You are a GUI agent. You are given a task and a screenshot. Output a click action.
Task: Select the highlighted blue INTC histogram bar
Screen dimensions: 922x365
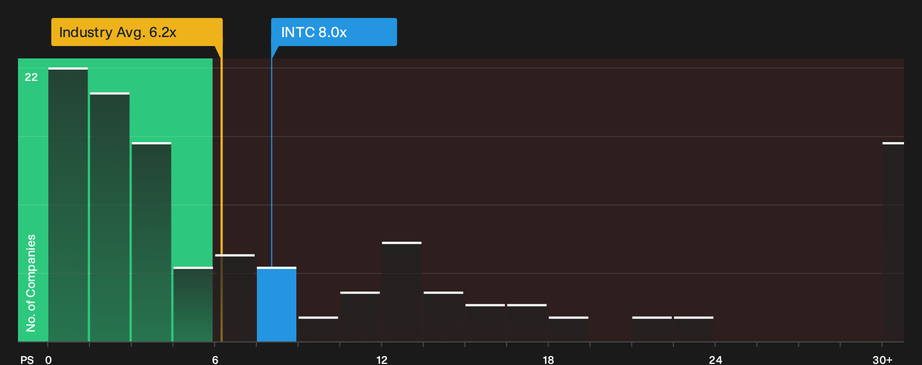pyautogui.click(x=277, y=304)
